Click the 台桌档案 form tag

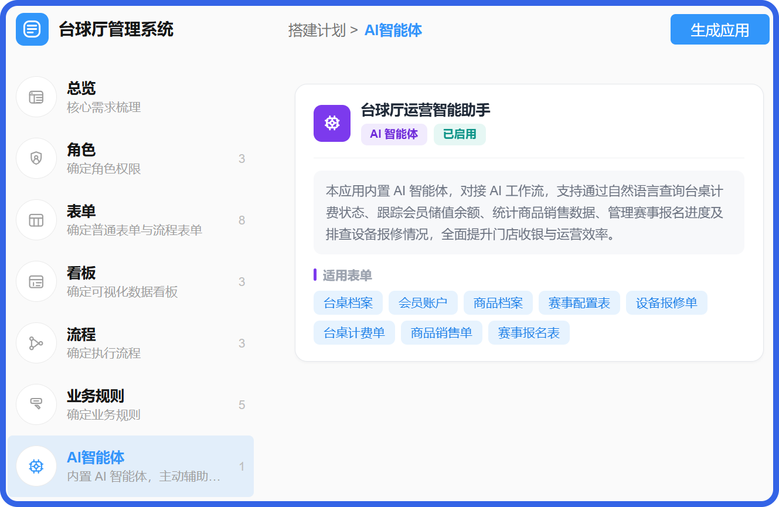point(348,303)
